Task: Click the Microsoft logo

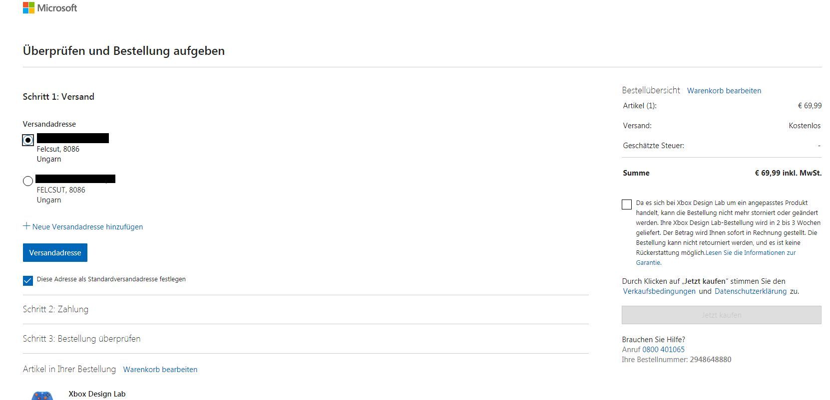Action: tap(50, 8)
